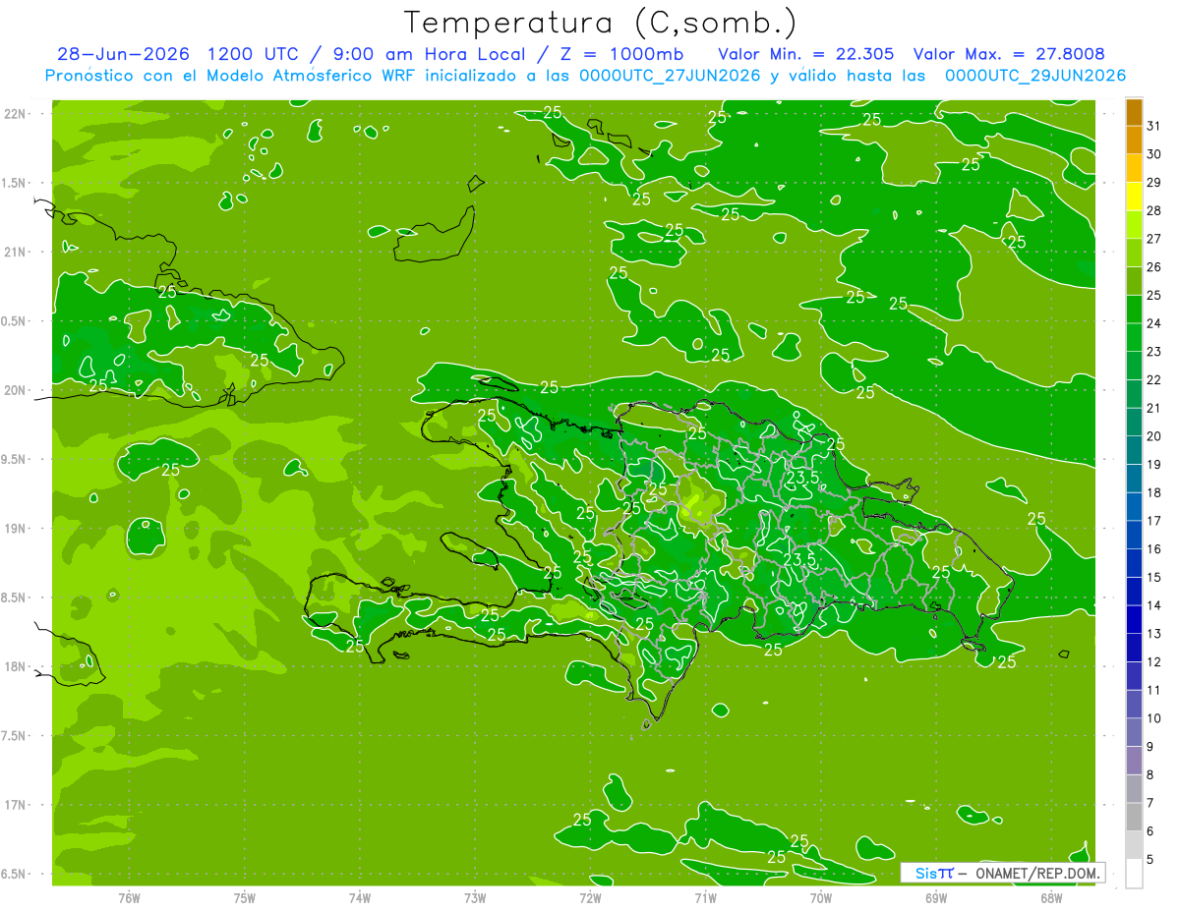Click the legend scale label '17'
Screen dimensions: 1180x911
(x=1154, y=521)
